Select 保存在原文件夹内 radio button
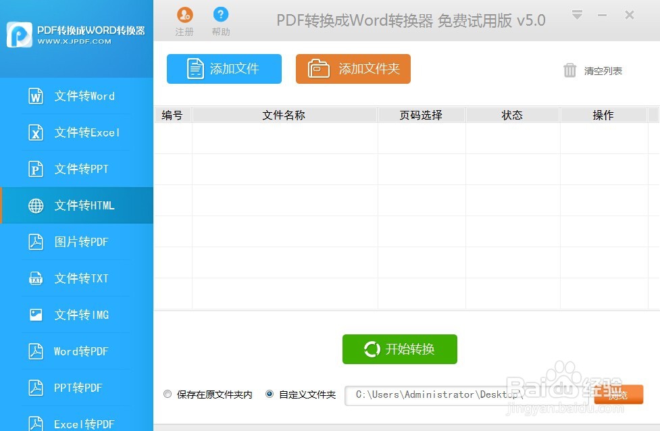 click(168, 394)
